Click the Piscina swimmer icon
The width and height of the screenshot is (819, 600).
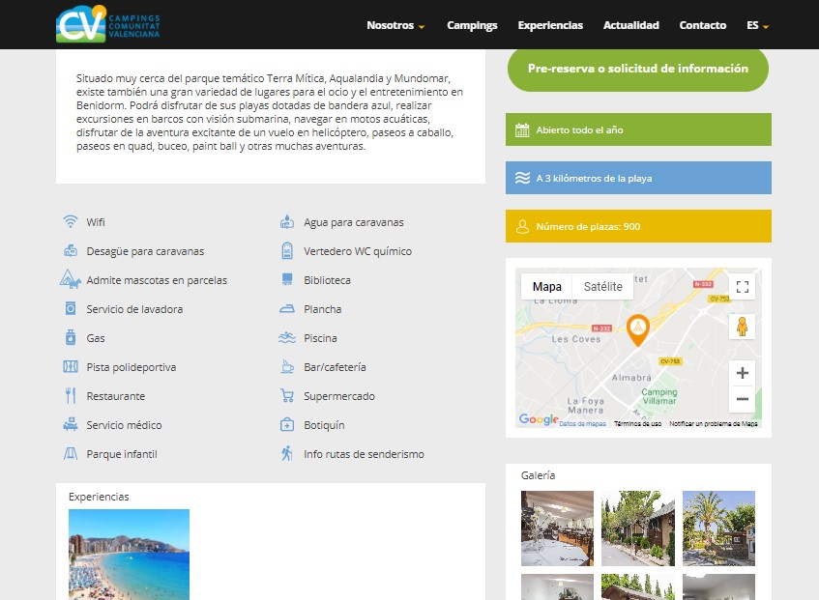[x=287, y=337]
